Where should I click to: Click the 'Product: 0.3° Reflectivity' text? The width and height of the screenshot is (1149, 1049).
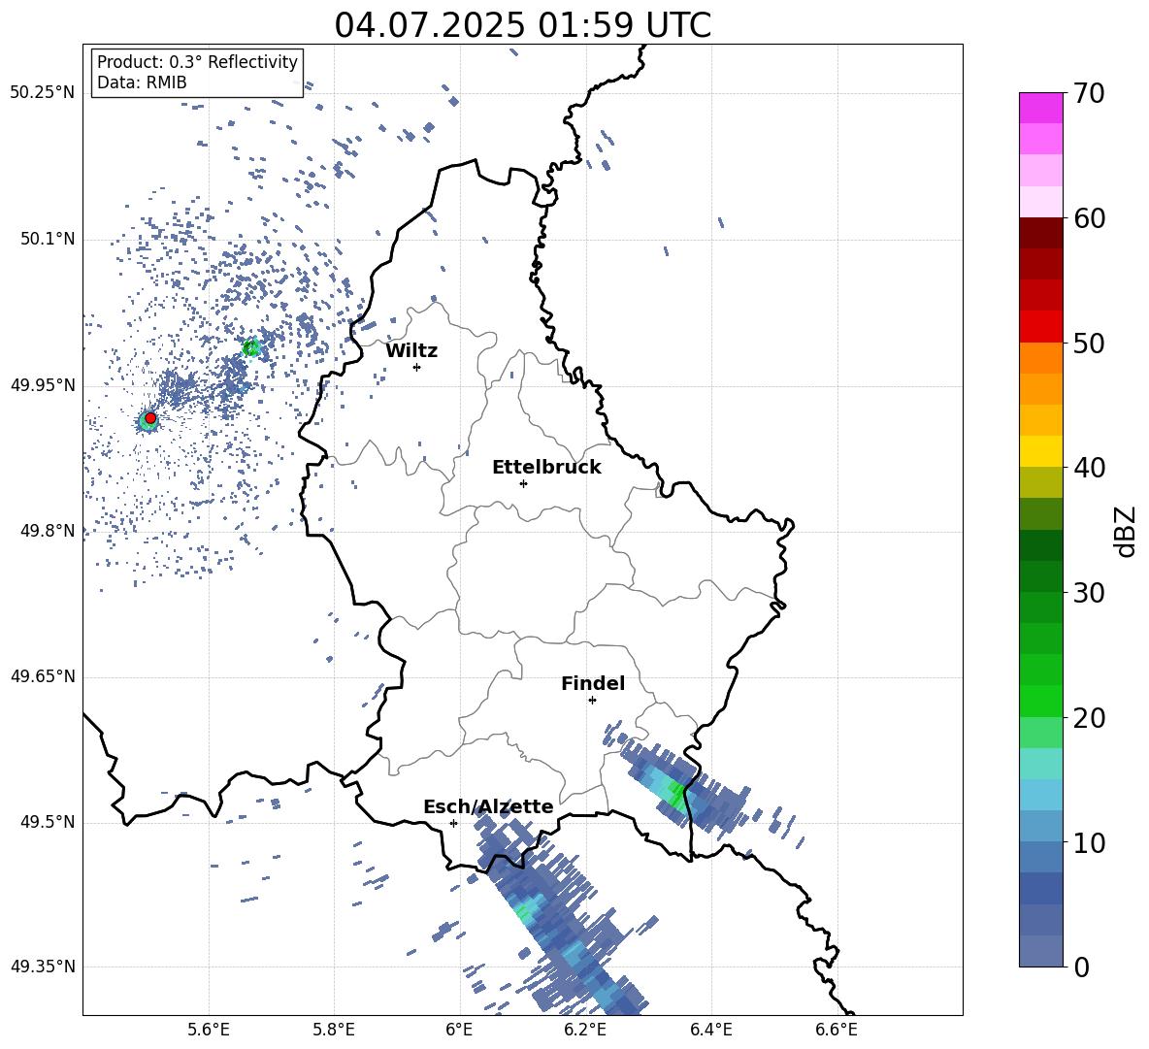(x=197, y=62)
